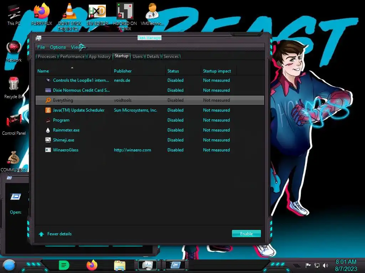This screenshot has width=365, height=273.
Task: Select the Rainmeter.exe startup entry
Action: pyautogui.click(x=150, y=130)
